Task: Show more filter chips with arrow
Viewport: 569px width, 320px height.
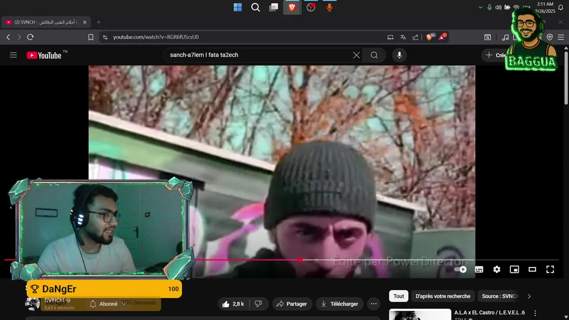Action: point(529,296)
